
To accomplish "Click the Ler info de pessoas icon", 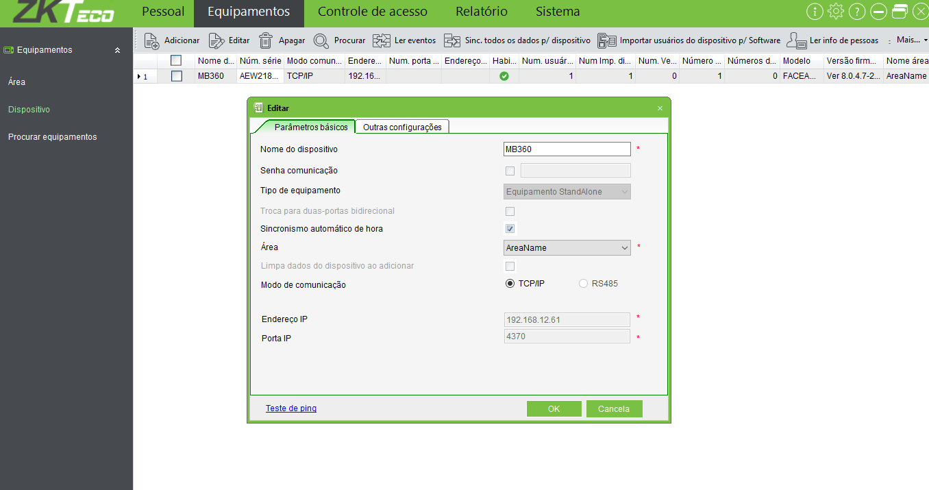I will pos(796,40).
